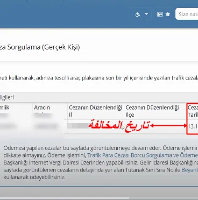This screenshot has width=198, height=200.
Task: Click the red double-headed arrow annotation
Action: click(168, 126)
